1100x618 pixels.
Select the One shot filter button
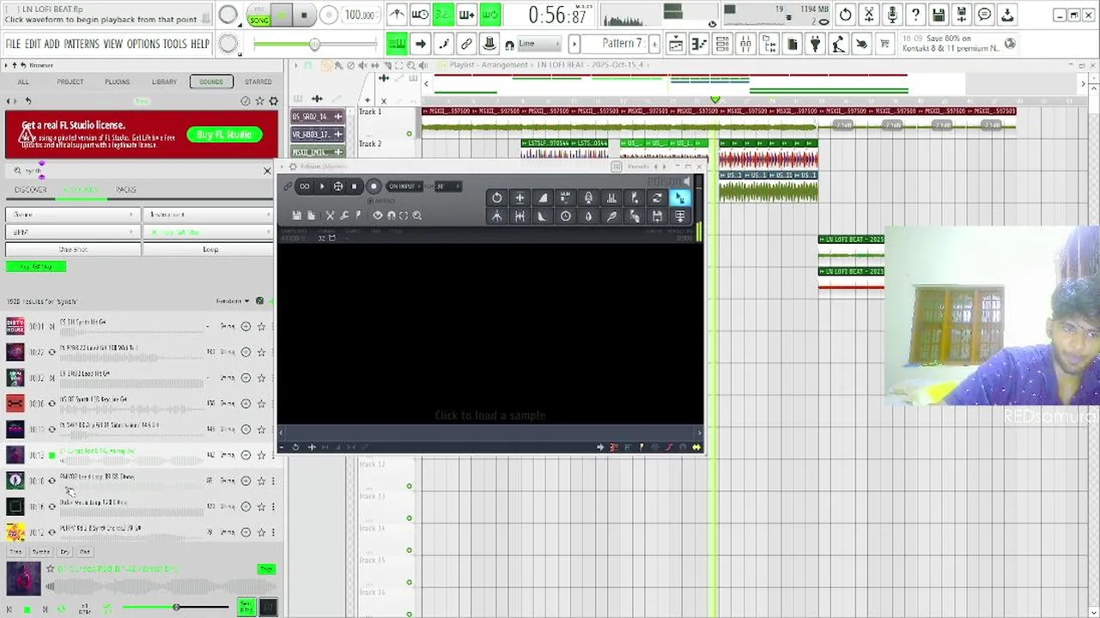point(73,249)
